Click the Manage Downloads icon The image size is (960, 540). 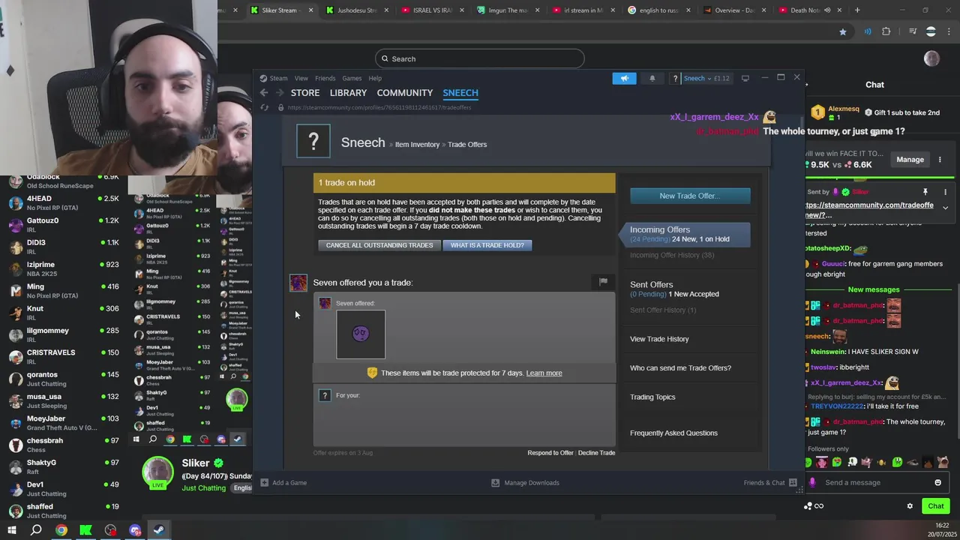495,482
